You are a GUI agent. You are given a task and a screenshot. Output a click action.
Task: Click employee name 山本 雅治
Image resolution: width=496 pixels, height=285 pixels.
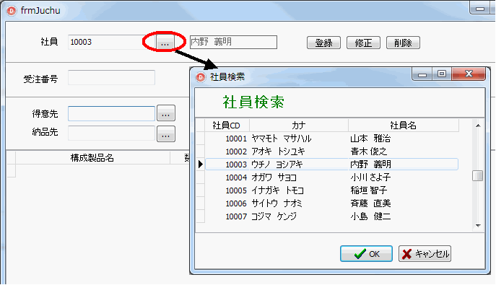click(370, 139)
